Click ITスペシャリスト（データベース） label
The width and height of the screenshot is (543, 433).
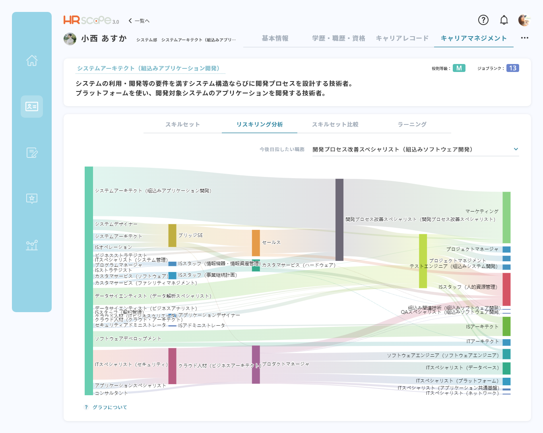(462, 368)
